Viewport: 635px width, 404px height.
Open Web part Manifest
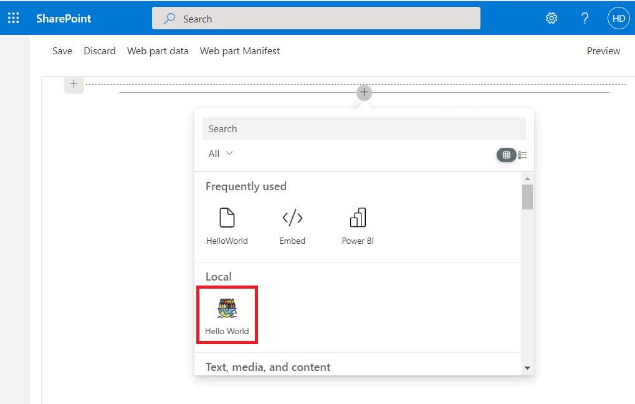(x=240, y=51)
